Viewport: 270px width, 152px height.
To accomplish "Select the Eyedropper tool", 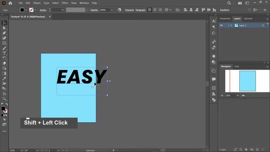I will pyautogui.click(x=4, y=79).
